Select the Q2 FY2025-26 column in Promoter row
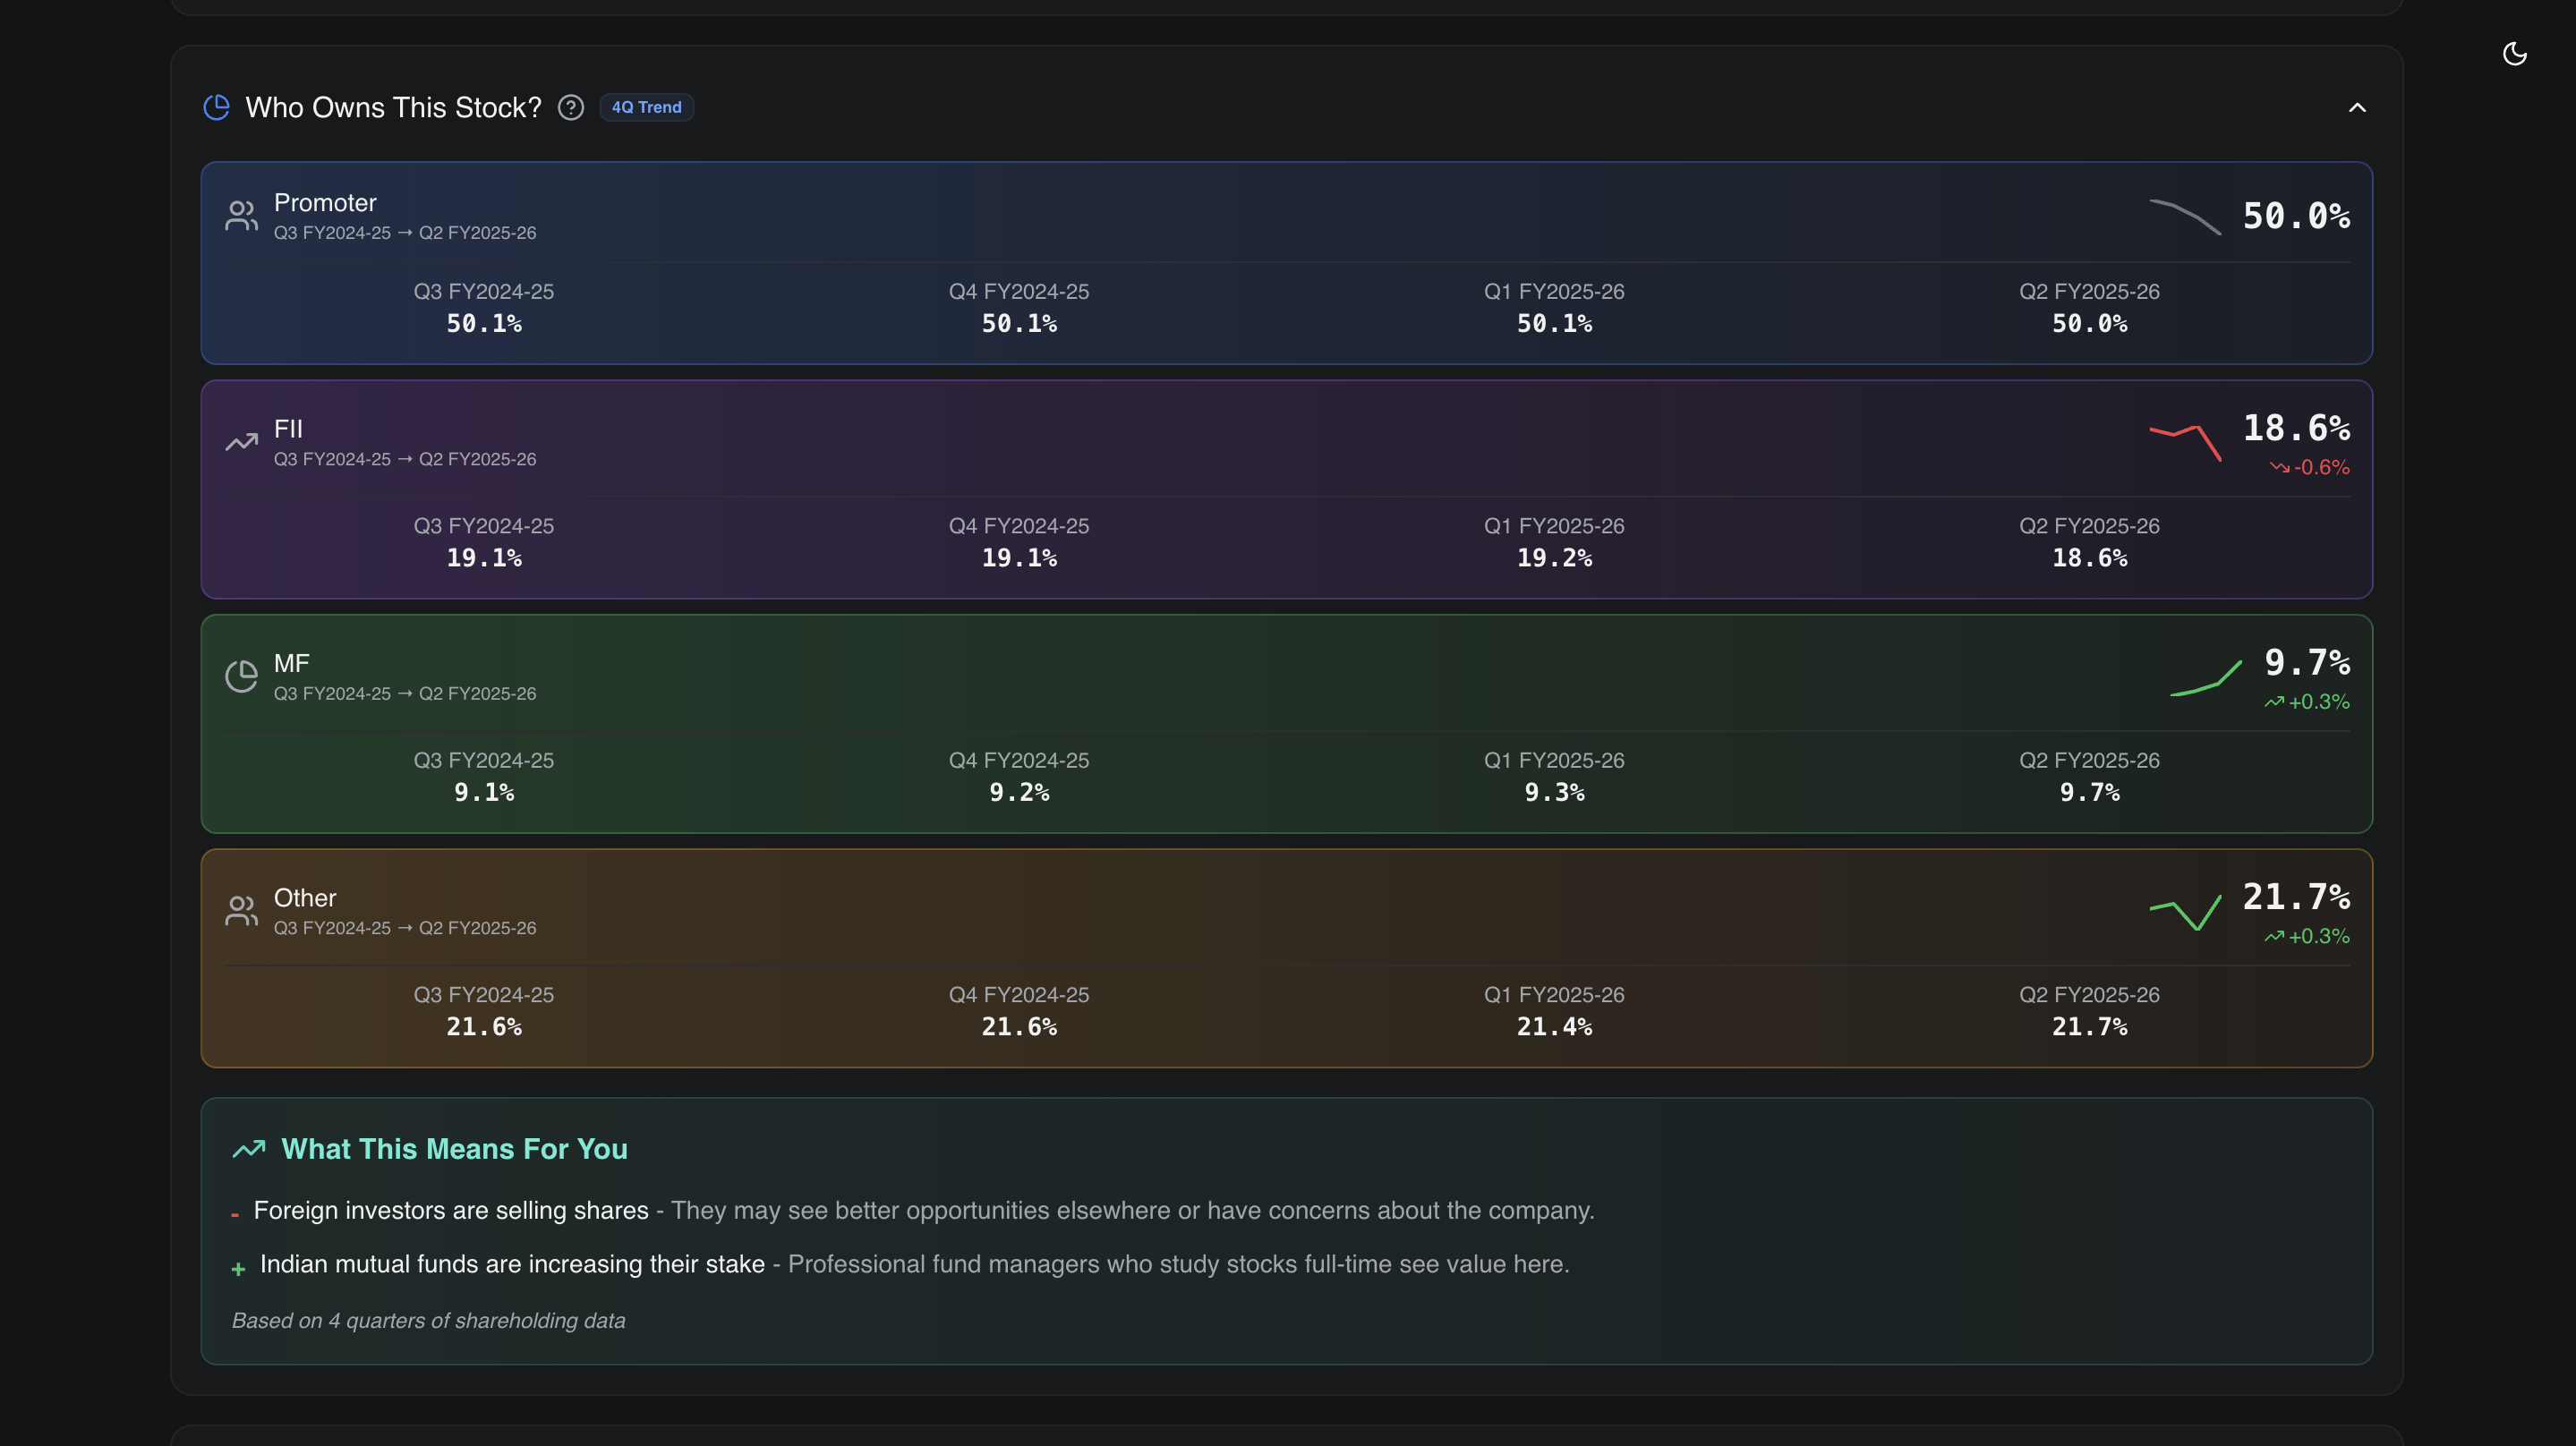2576x1446 pixels. tap(2089, 308)
